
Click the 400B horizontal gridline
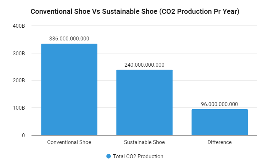click(144, 25)
